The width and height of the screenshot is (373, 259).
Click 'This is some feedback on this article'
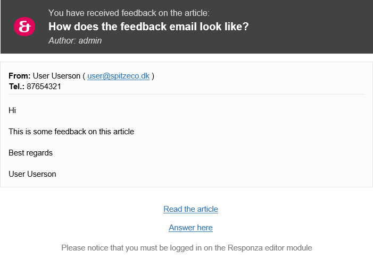click(x=71, y=132)
